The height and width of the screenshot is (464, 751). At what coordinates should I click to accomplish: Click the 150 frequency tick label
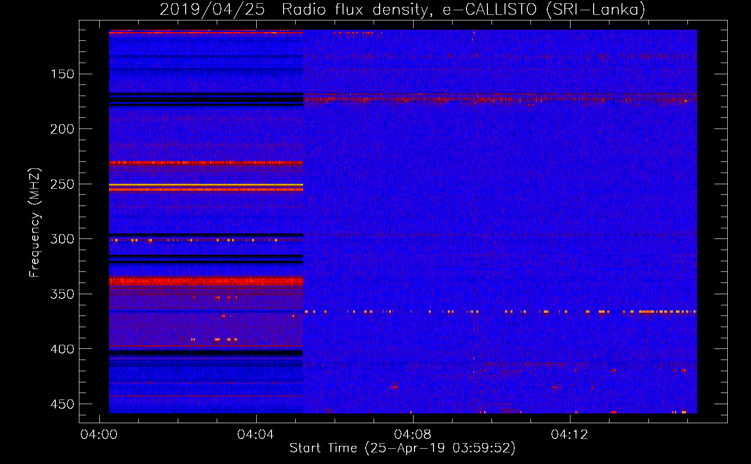62,74
